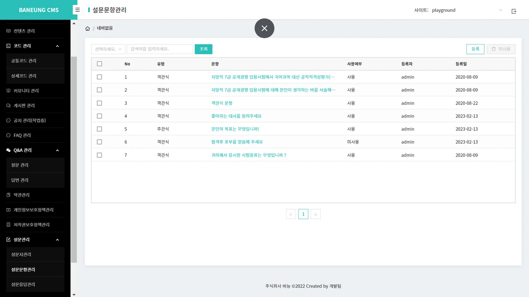Click the 등록일 column header
The width and height of the screenshot is (529, 297).
tap(461, 64)
